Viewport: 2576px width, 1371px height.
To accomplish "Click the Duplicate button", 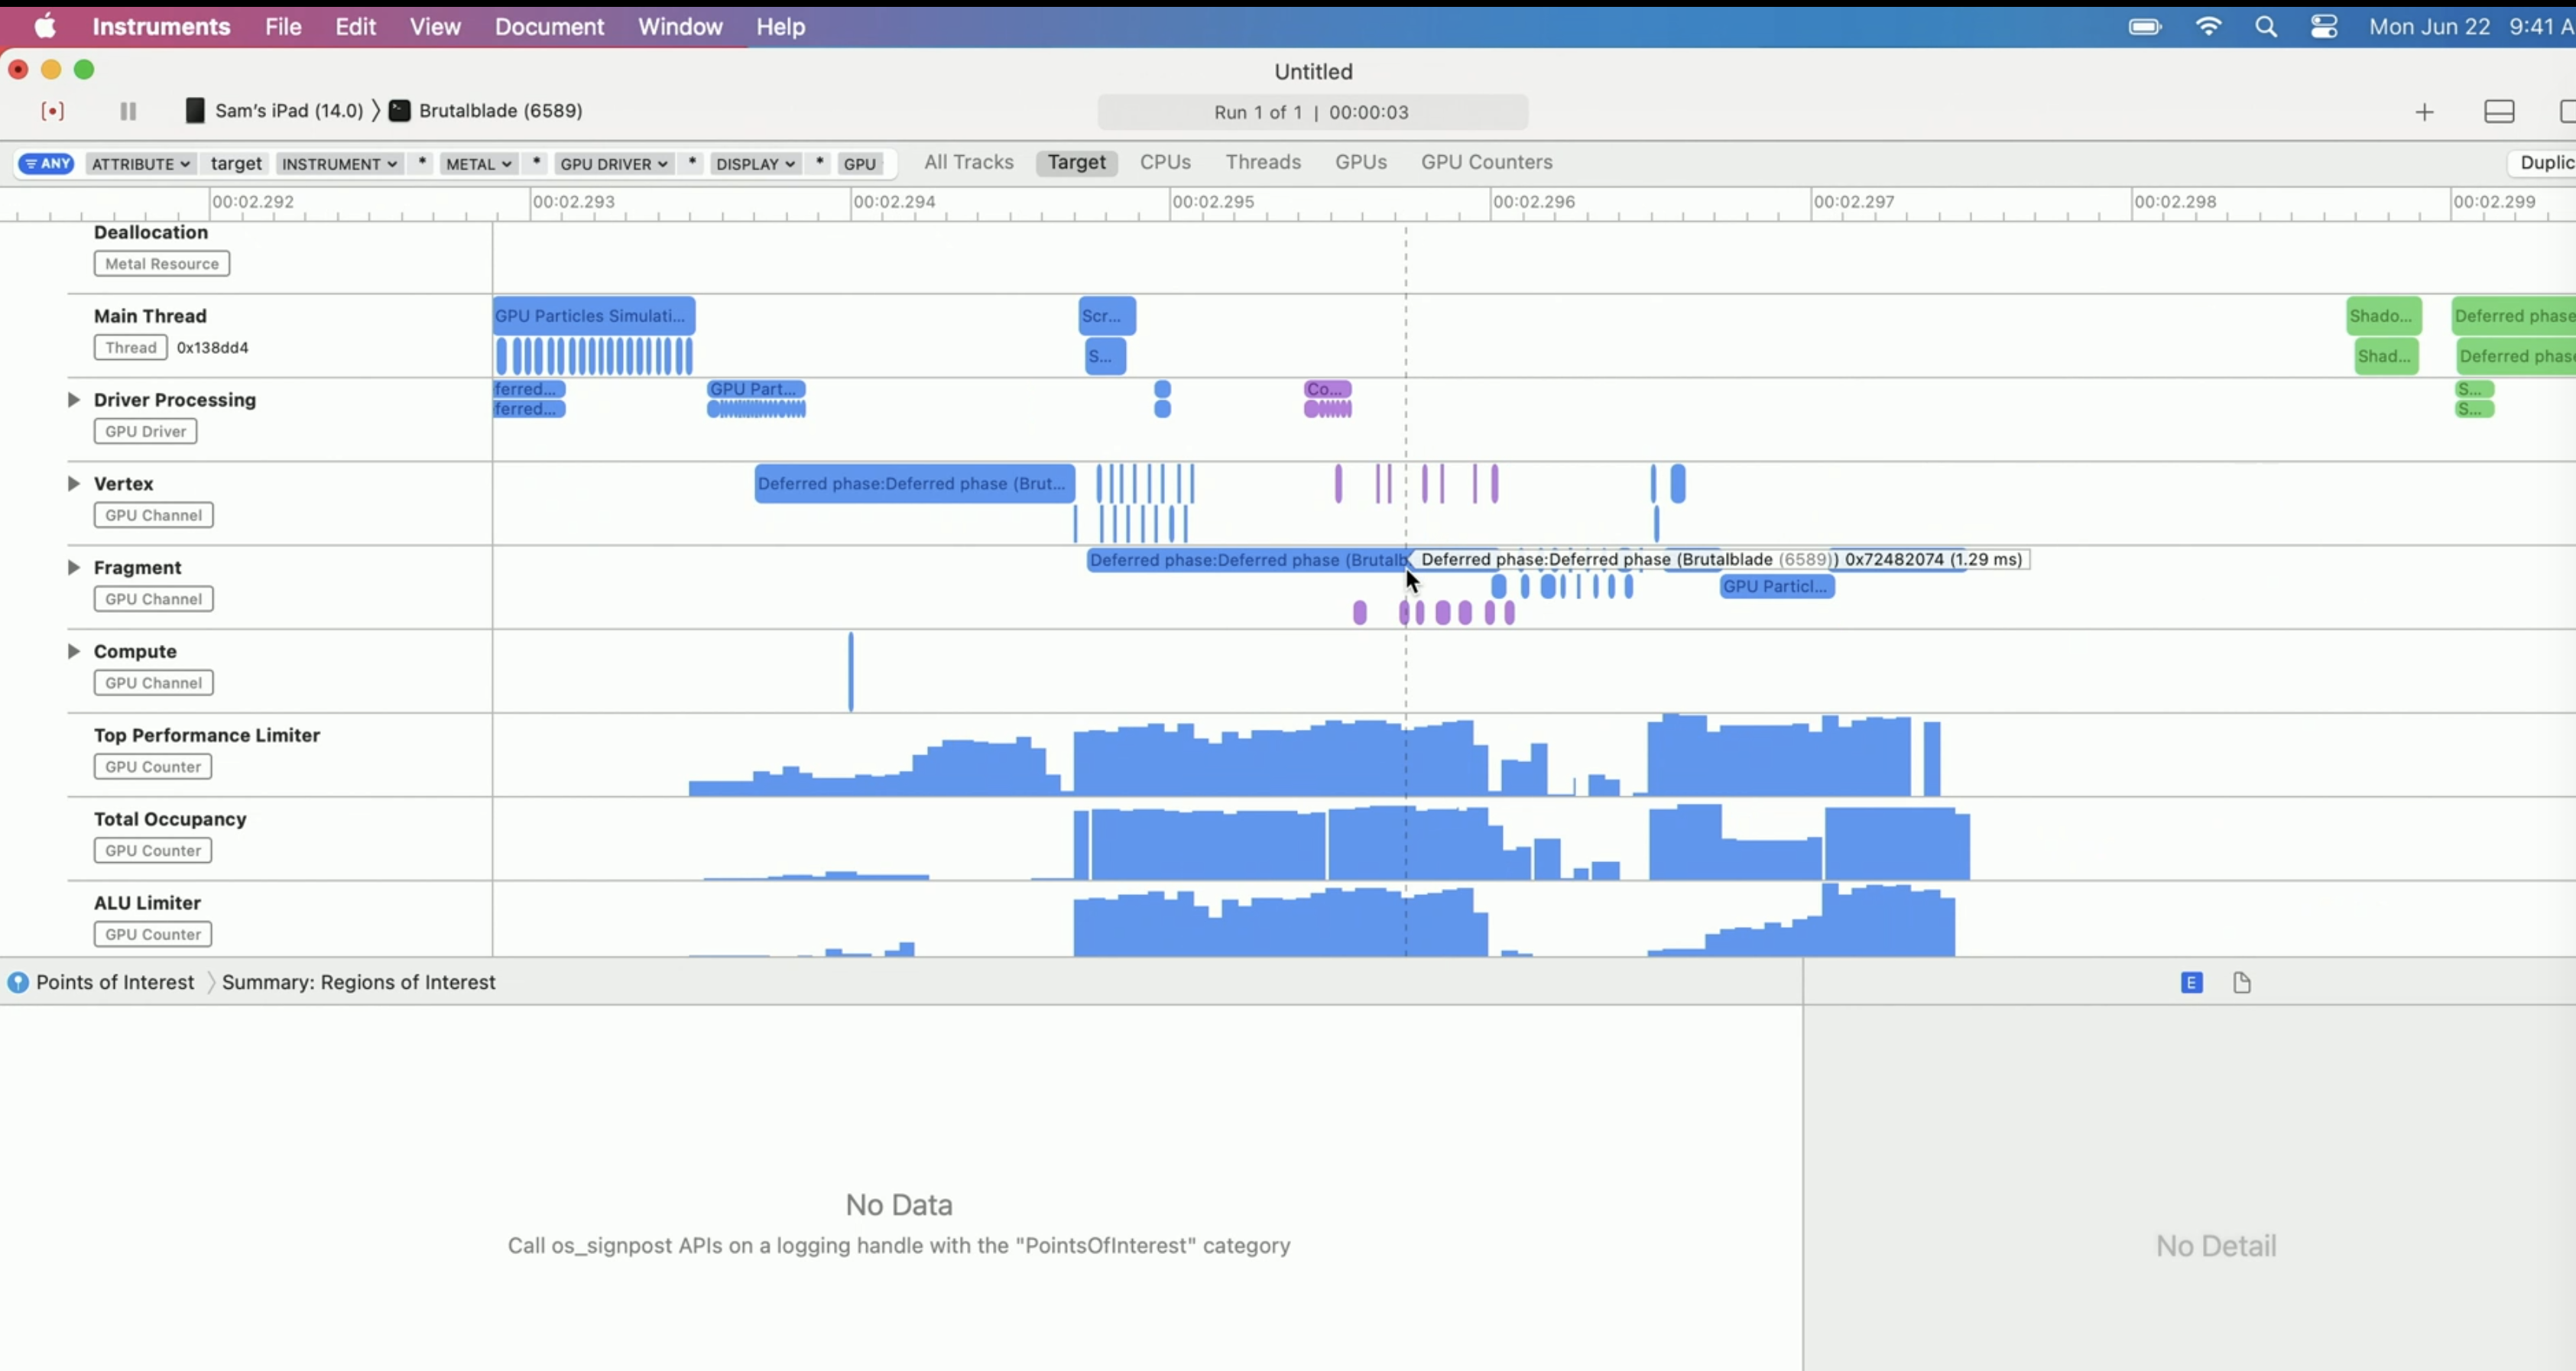I will click(x=2541, y=163).
